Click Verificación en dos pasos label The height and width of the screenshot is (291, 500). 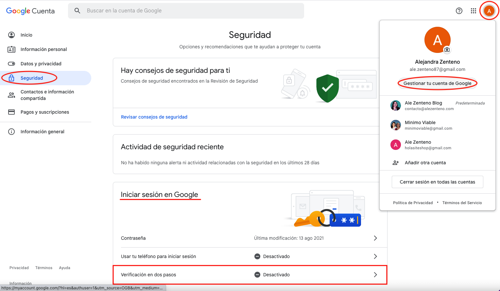pos(148,275)
